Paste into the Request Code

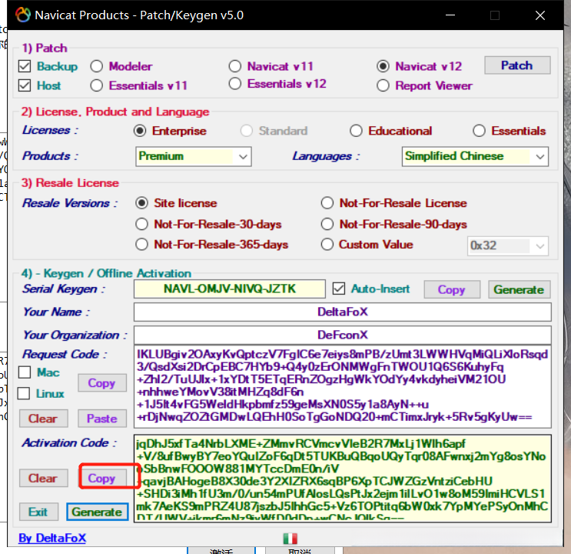pyautogui.click(x=102, y=419)
